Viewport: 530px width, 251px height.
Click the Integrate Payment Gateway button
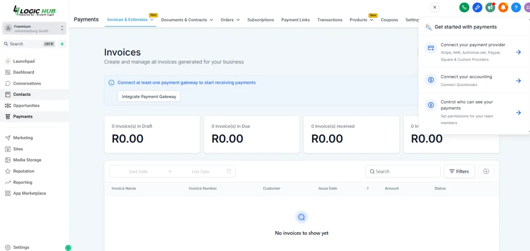click(x=149, y=96)
